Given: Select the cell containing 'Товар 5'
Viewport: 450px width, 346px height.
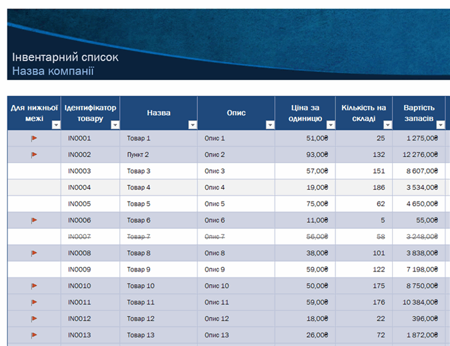Looking at the screenshot, I should coord(139,204).
